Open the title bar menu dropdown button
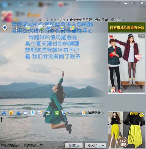The image size is (146, 149). pos(118,3)
